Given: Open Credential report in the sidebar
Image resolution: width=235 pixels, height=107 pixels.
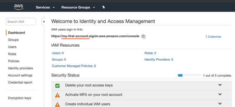Looking at the screenshot, I should pyautogui.click(x=20, y=82).
